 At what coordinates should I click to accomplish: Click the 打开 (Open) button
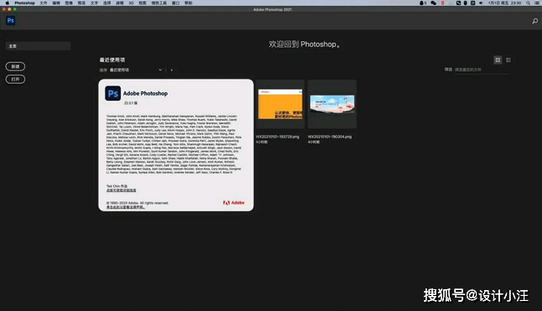click(15, 80)
